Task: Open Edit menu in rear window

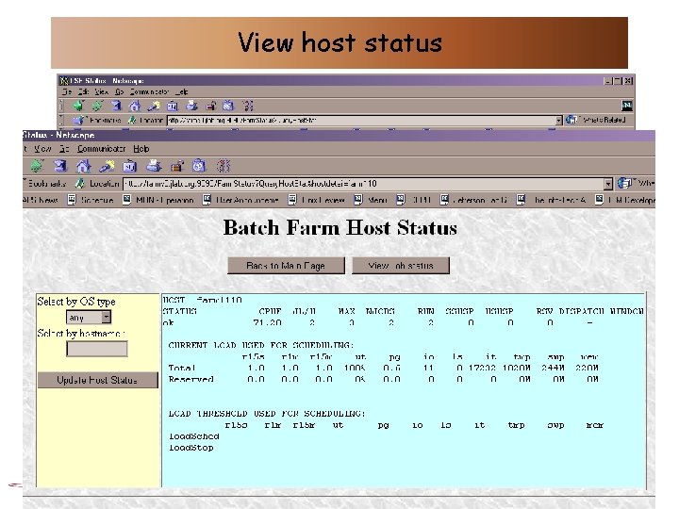Action: pyautogui.click(x=84, y=92)
